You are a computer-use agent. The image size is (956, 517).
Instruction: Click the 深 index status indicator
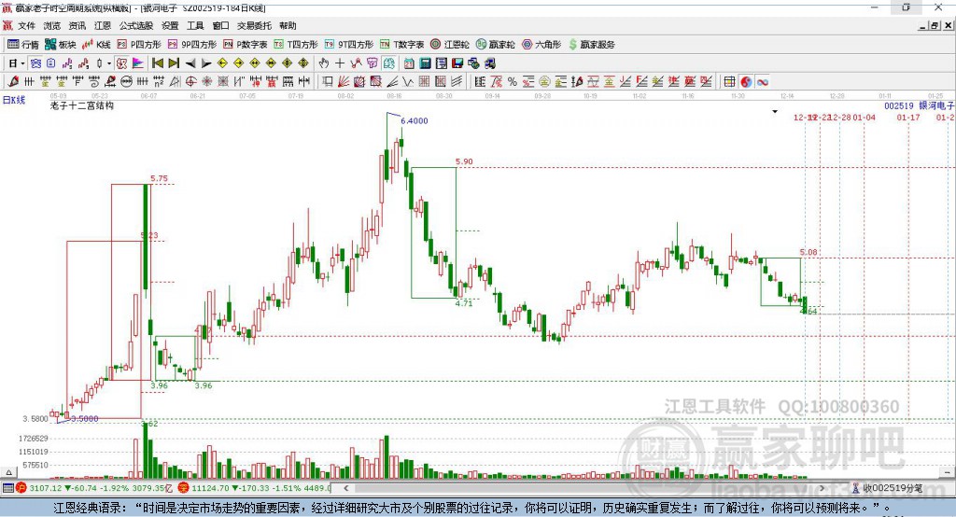tap(183, 488)
